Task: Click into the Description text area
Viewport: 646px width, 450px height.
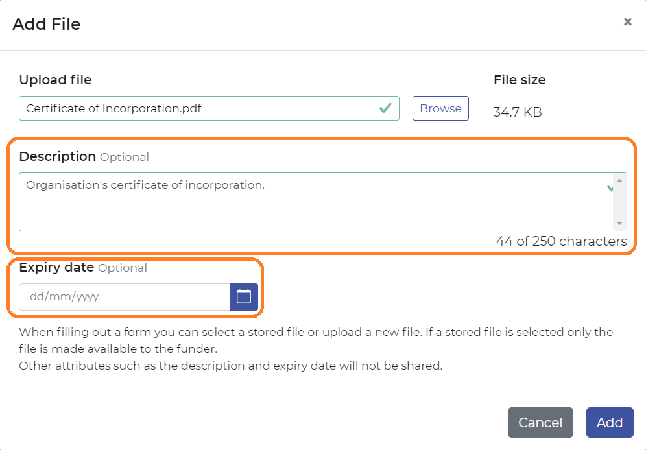Action: (x=316, y=202)
